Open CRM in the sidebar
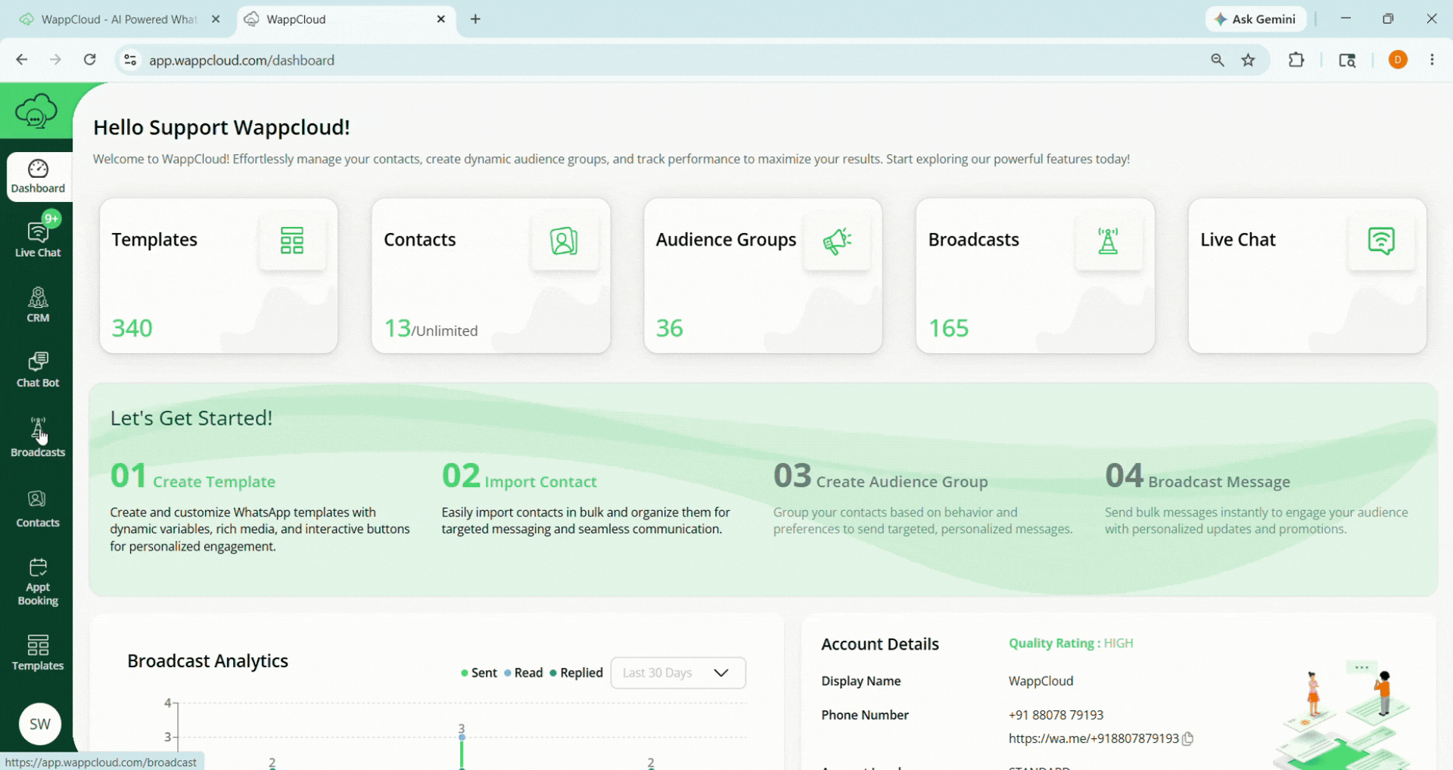Viewport: 1453px width, 770px height. click(x=38, y=305)
